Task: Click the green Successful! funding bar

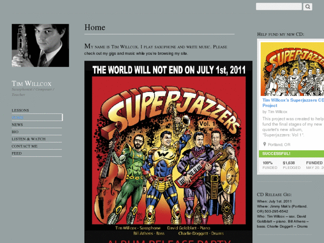Action: point(291,154)
